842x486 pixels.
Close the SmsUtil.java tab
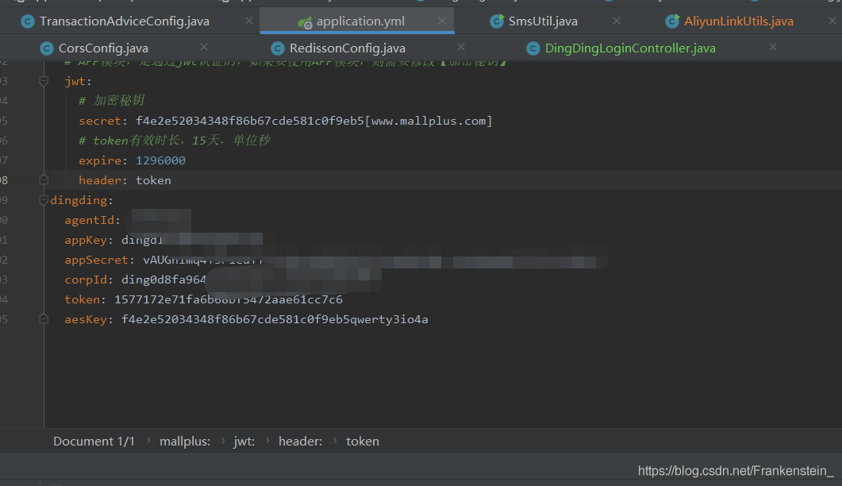point(617,21)
